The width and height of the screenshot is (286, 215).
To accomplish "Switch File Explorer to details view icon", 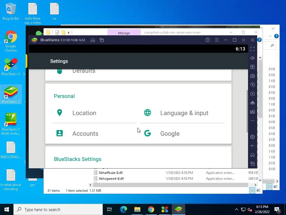I will 252,190.
